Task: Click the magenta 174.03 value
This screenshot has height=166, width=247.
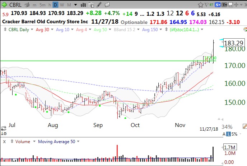Action: [x=198, y=22]
